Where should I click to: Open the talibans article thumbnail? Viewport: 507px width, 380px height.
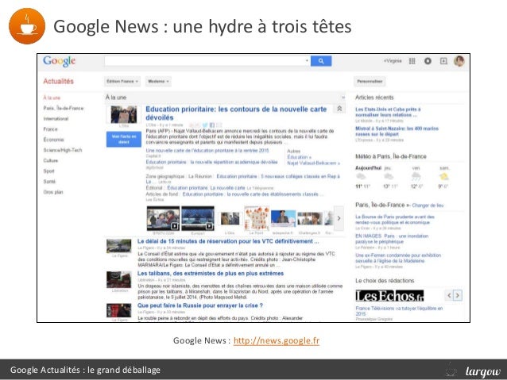point(119,279)
